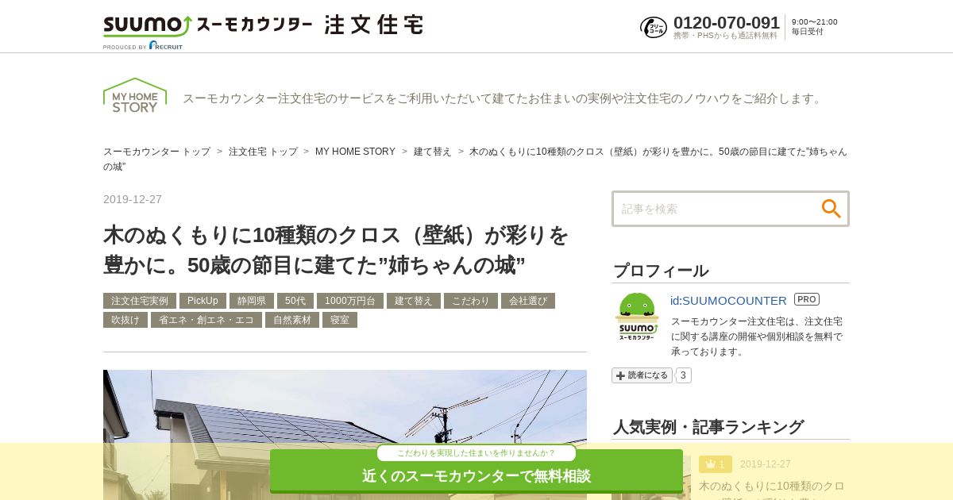This screenshot has height=500, width=953.
Task: Select the 50代 tag
Action: click(x=295, y=301)
